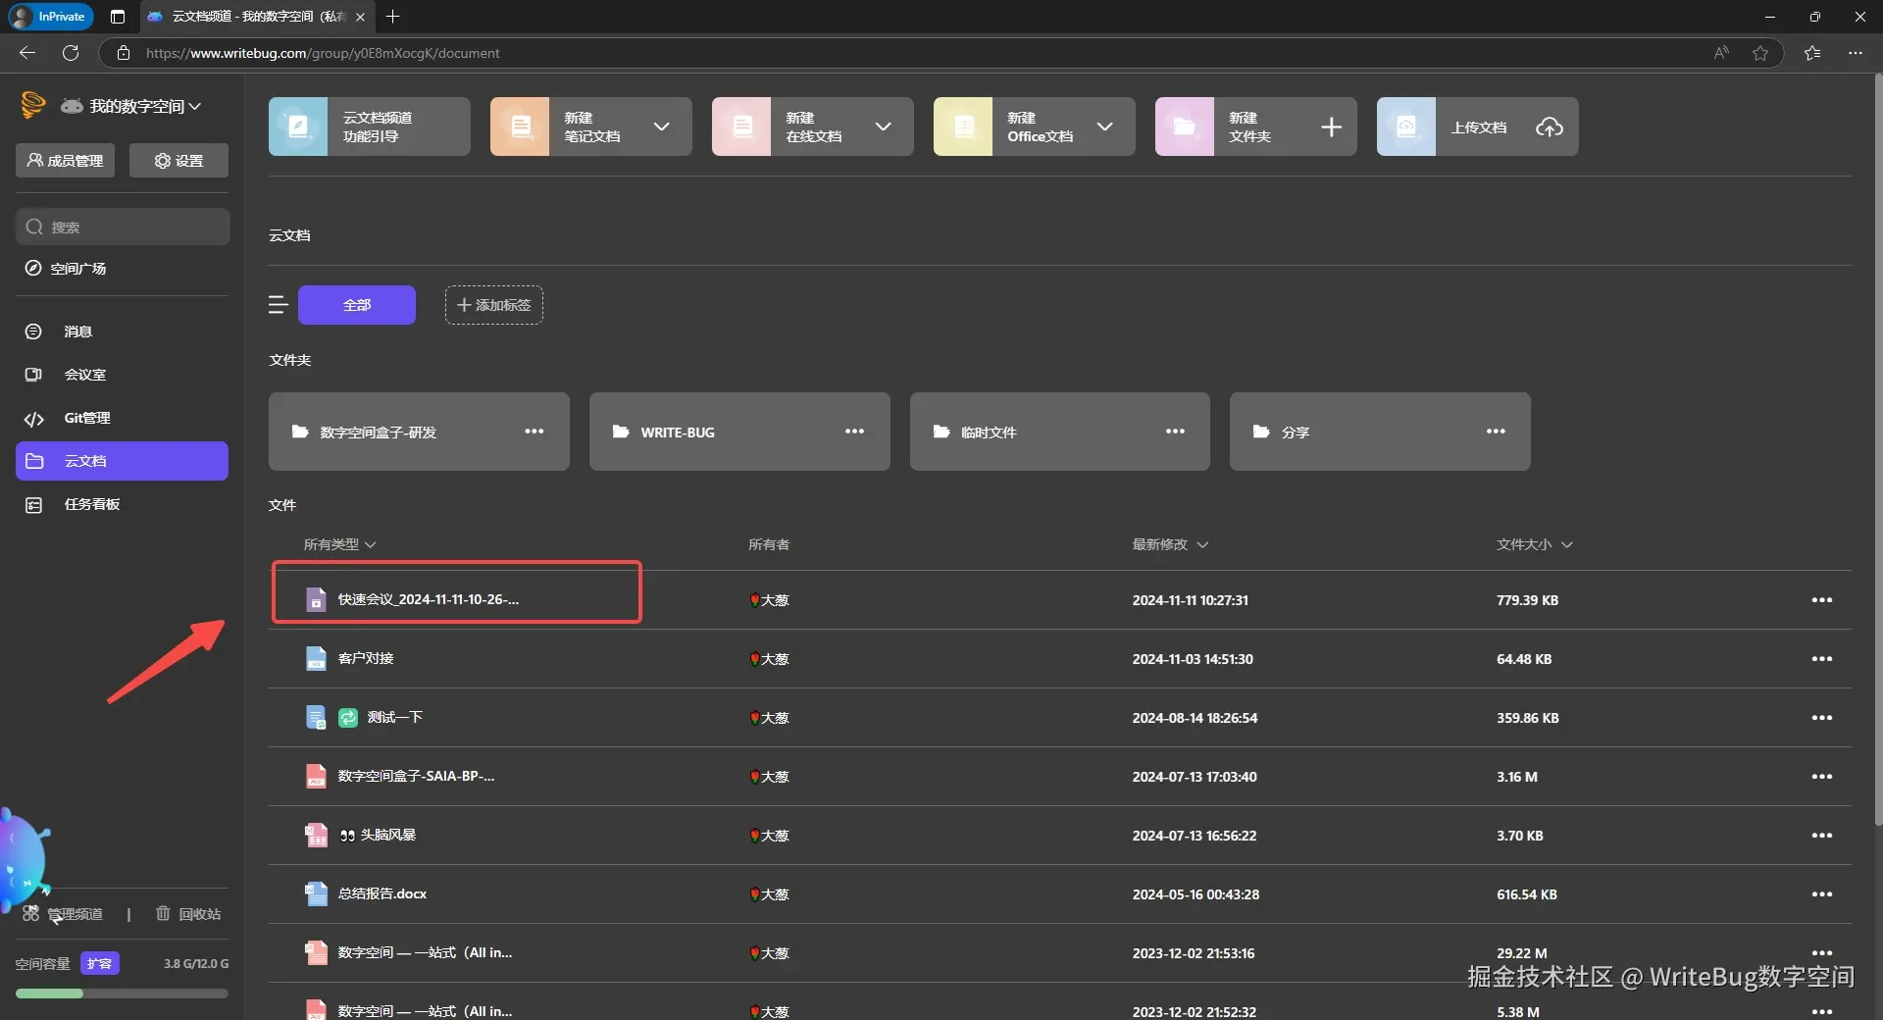Viewport: 1883px width, 1020px height.
Task: Open more options for WRITE-BUG folder
Action: point(854,432)
